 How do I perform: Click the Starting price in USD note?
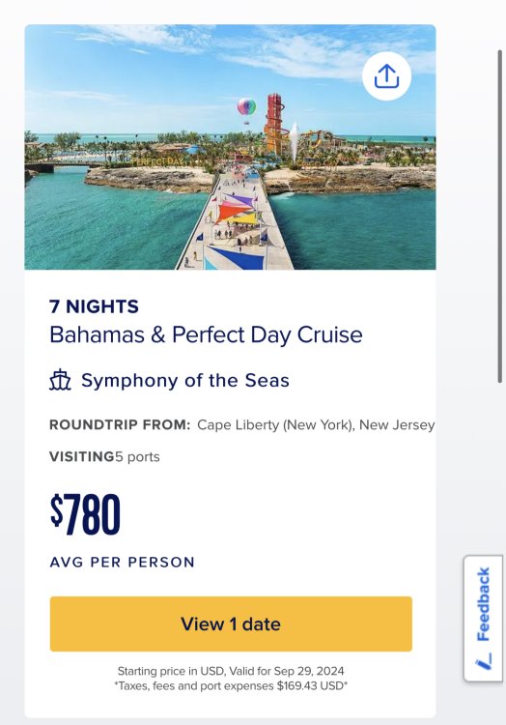[231, 671]
